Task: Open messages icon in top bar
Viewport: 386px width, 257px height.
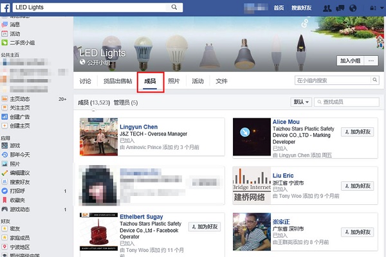Action: [x=340, y=8]
